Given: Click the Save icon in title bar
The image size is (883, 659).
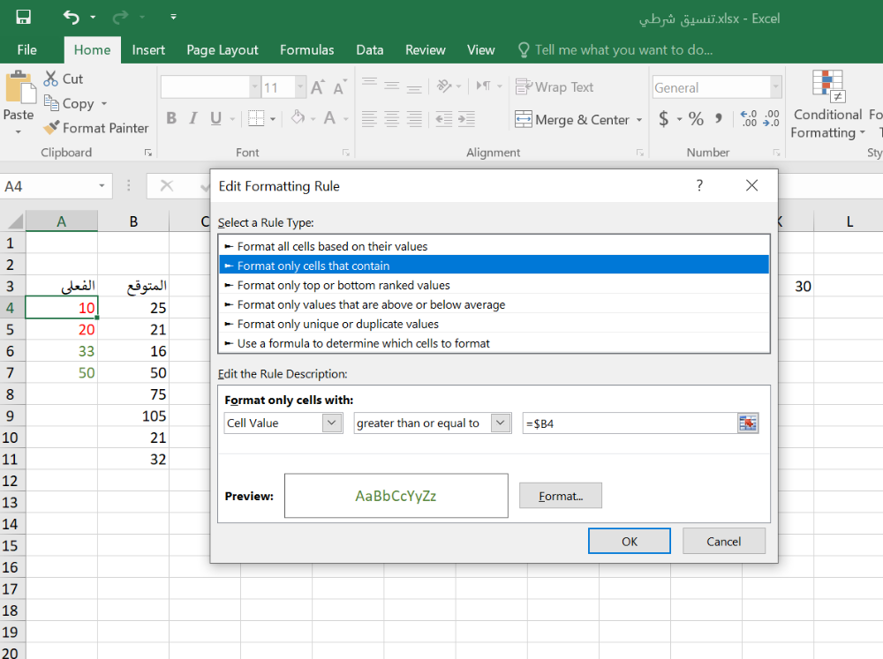Looking at the screenshot, I should pyautogui.click(x=24, y=18).
